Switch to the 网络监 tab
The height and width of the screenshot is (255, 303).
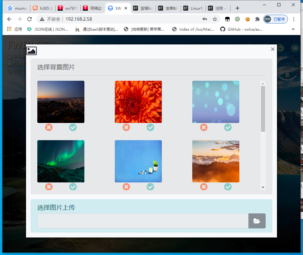tap(93, 8)
